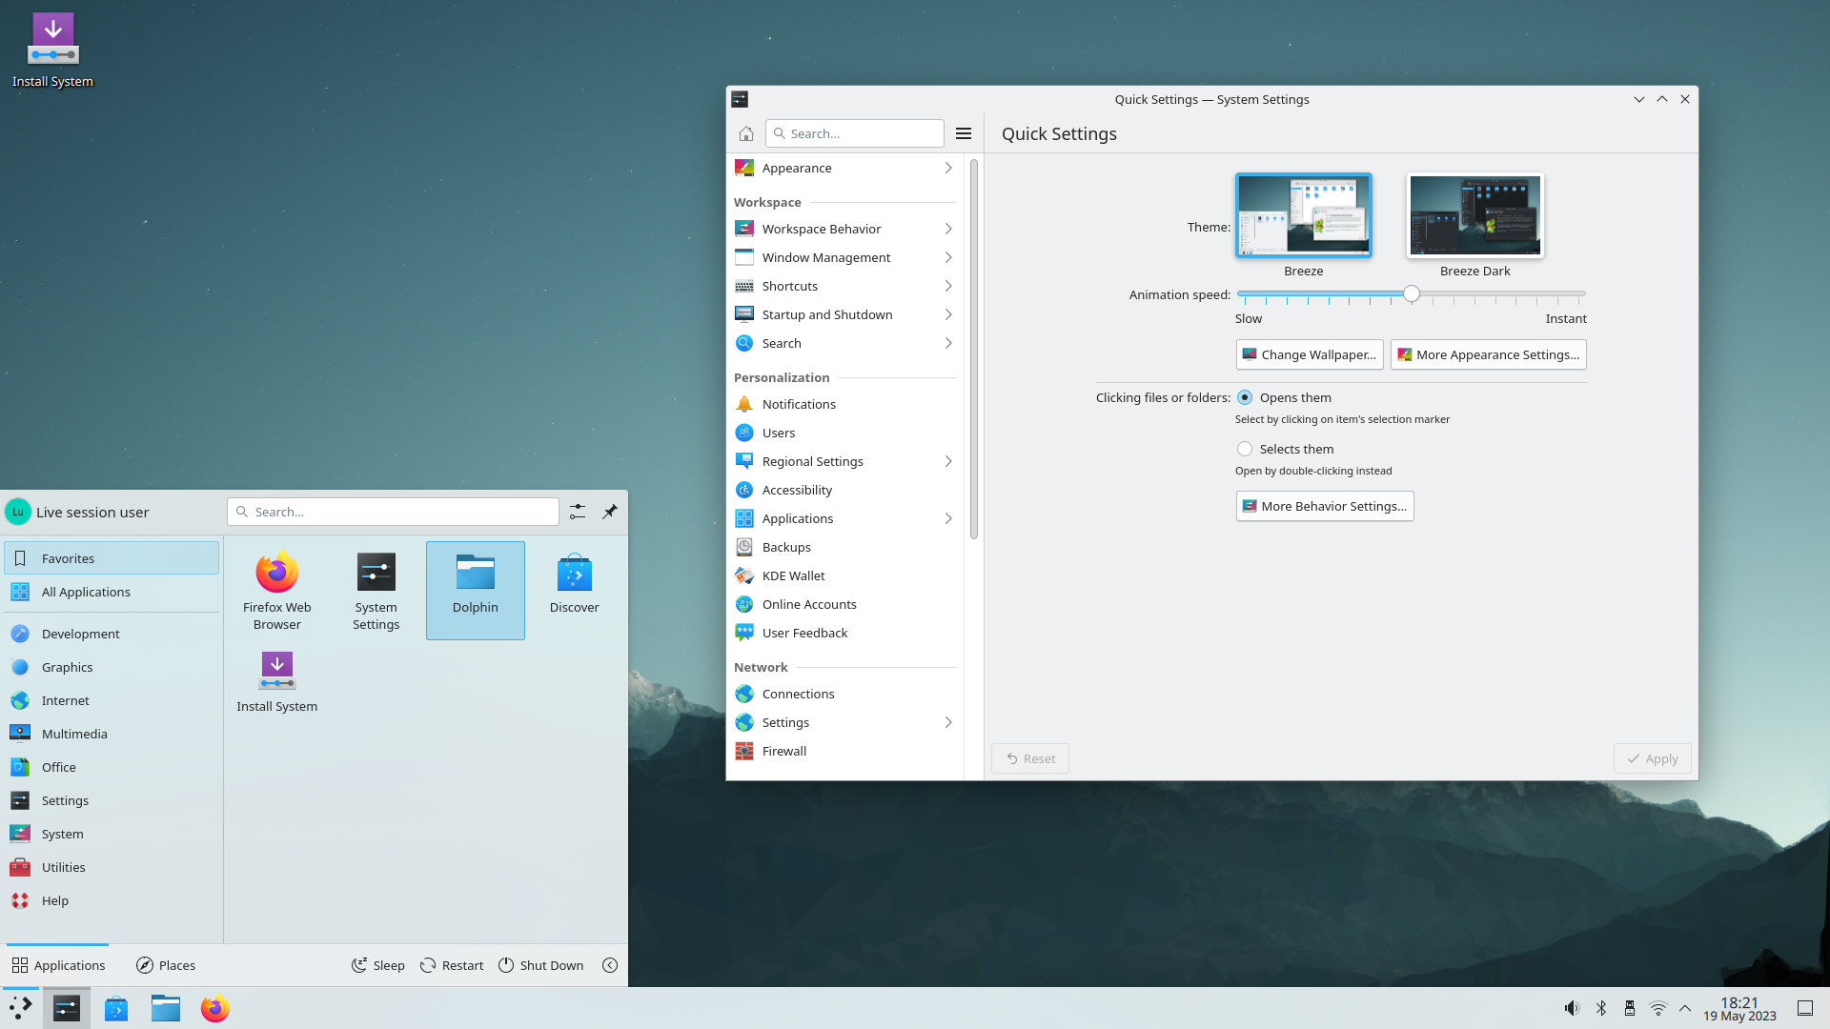Screen dimensions: 1830x1029
Task: Click the Restart button in launcher
Action: (452, 965)
